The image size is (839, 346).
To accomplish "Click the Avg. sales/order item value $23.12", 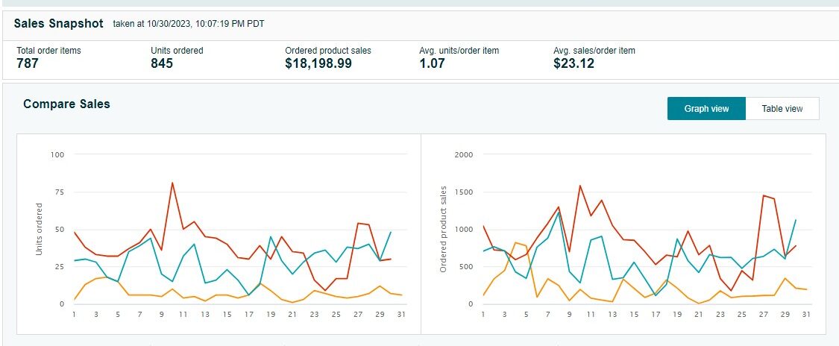I will [574, 63].
